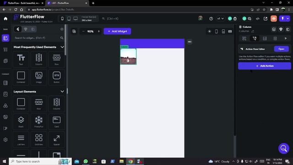Viewport: 293px width, 165px height.
Task: Select Column under Layout Elements
Action: [x=56, y=104]
